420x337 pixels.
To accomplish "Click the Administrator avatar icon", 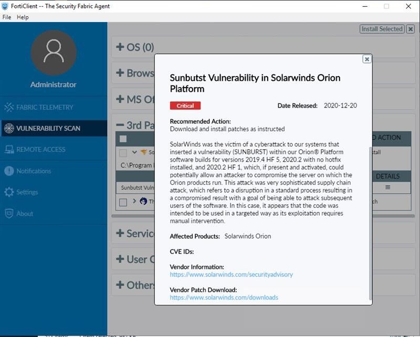I will click(x=53, y=53).
